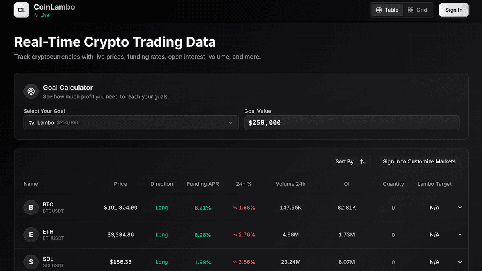This screenshot has height=271, width=482.
Task: Open the Select Your Goal dropdown
Action: (x=131, y=122)
